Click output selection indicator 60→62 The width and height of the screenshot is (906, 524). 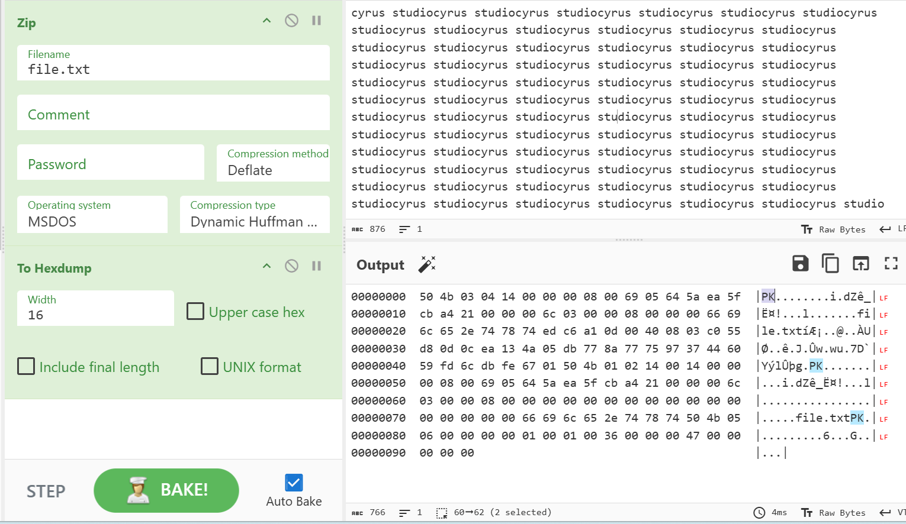(x=494, y=512)
